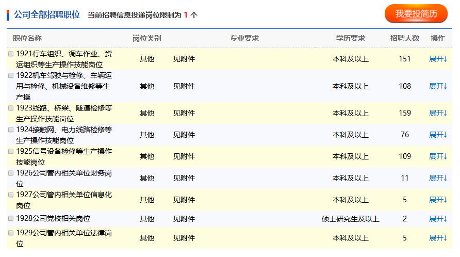This screenshot has width=460, height=257.
Task: Click job title 1927公司管内相关单位信息化岗位
Action: (64, 200)
